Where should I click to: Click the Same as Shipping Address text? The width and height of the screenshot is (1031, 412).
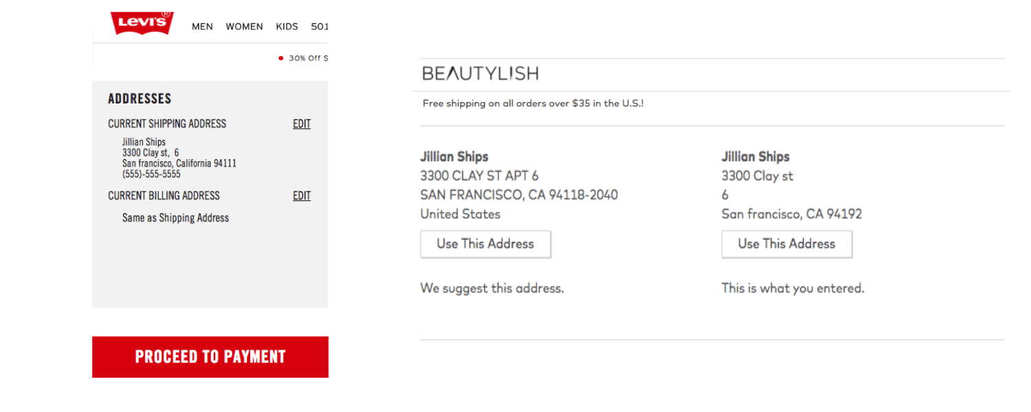175,218
